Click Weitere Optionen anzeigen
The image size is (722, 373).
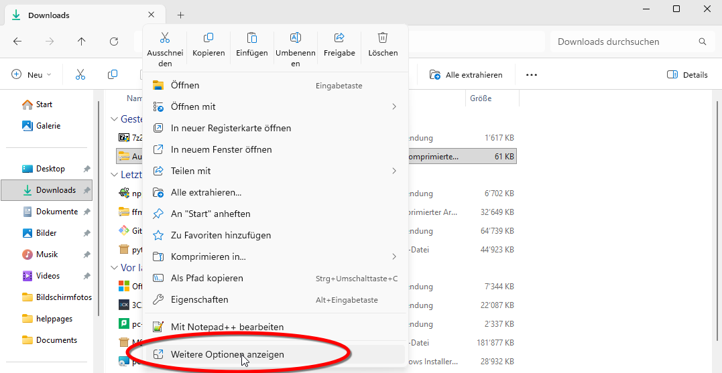coord(276,355)
